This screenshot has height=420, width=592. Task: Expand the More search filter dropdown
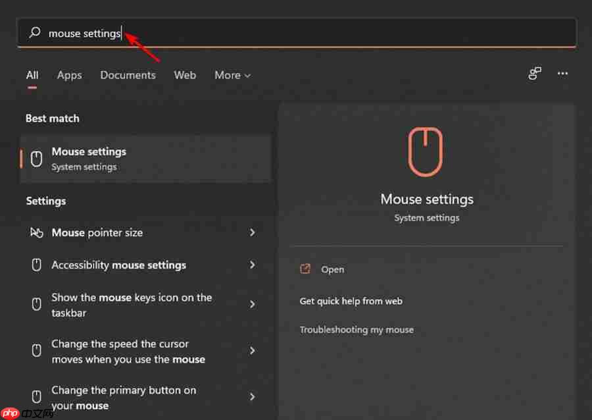click(232, 75)
